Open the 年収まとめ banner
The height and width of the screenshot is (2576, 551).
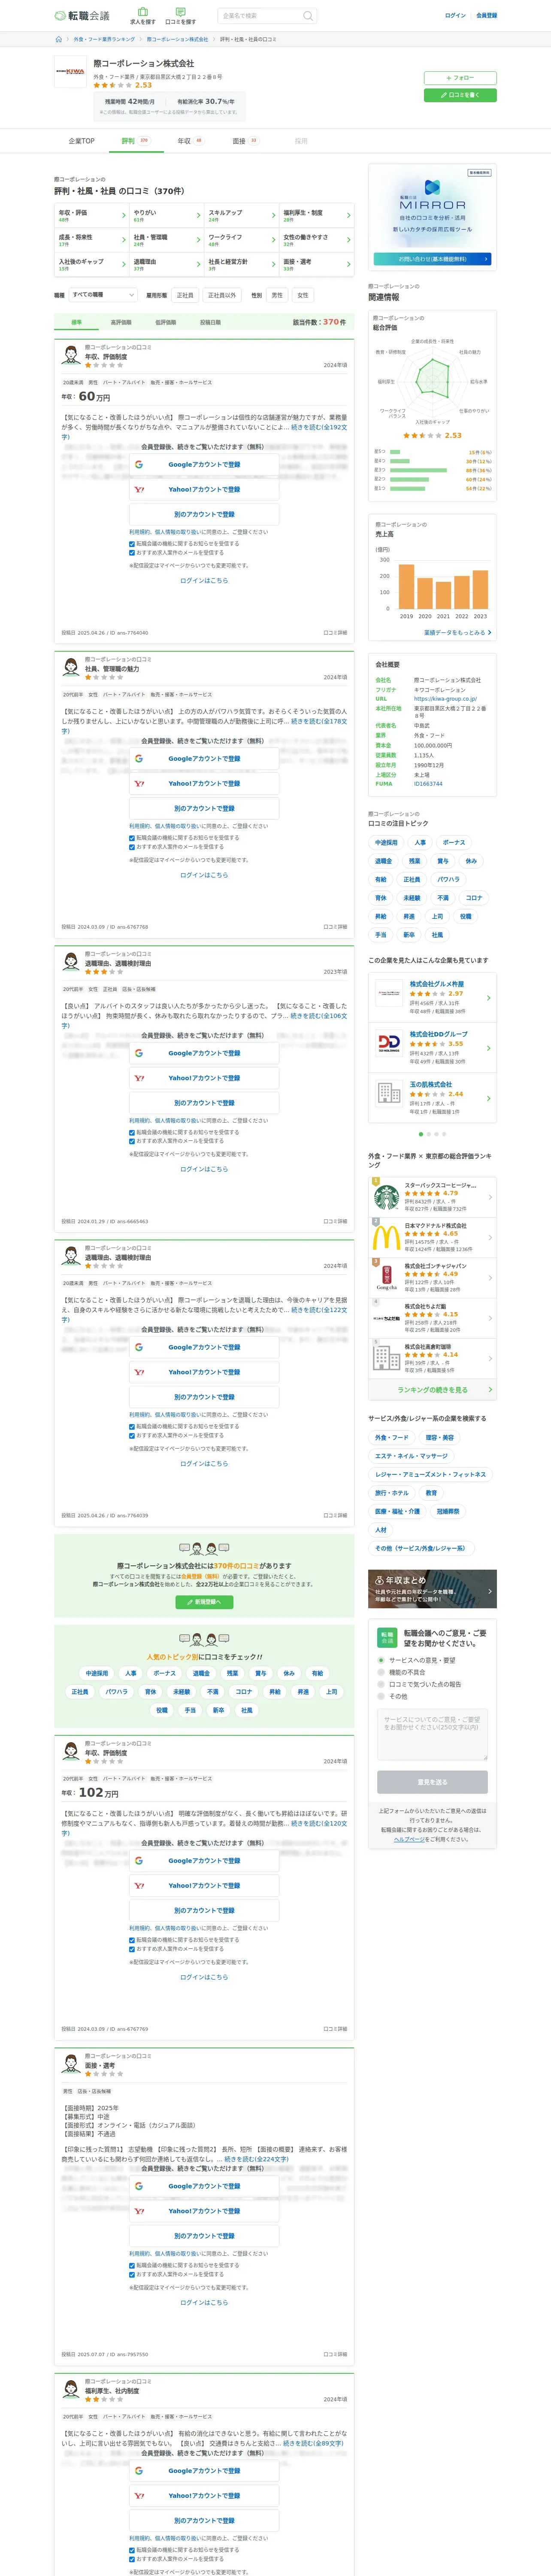(x=432, y=1589)
